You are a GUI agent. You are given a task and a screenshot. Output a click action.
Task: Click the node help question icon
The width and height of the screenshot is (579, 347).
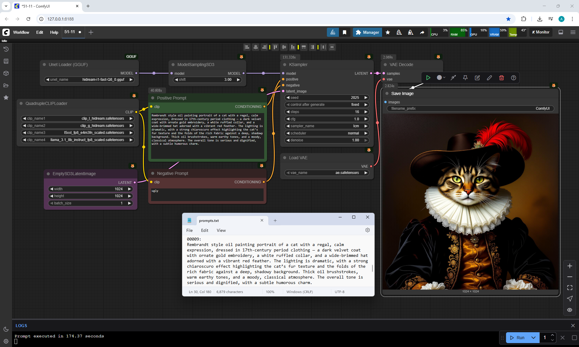[514, 78]
